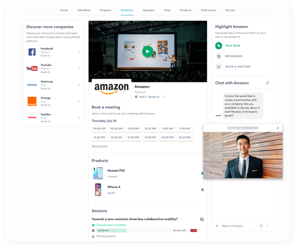
Task: Expand the Samsung company row chevron
Action: tap(79, 85)
